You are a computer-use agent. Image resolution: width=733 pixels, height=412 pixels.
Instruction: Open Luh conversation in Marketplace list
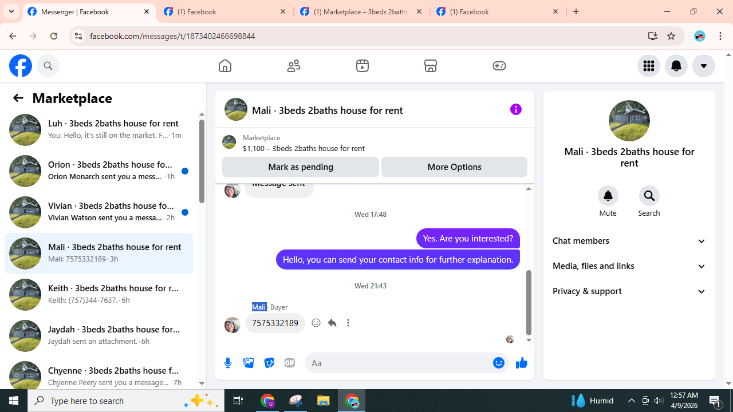click(x=98, y=129)
